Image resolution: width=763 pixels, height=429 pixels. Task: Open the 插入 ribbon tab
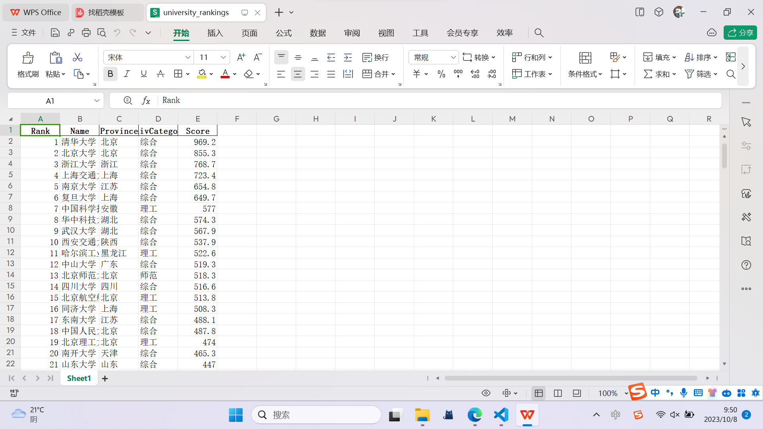tap(215, 33)
